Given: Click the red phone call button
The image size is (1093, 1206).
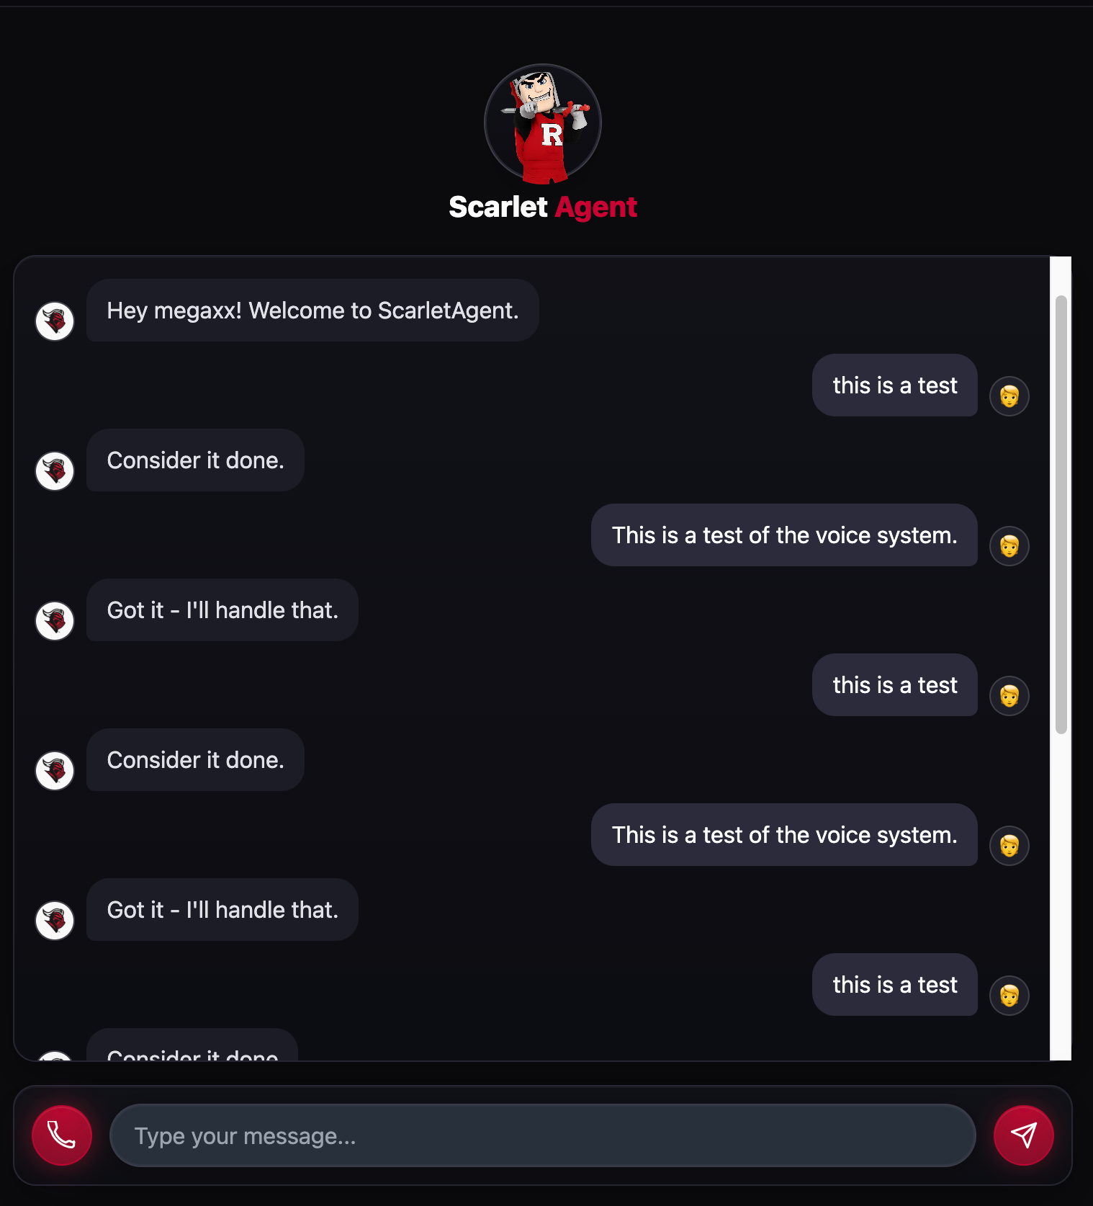Looking at the screenshot, I should pyautogui.click(x=62, y=1135).
